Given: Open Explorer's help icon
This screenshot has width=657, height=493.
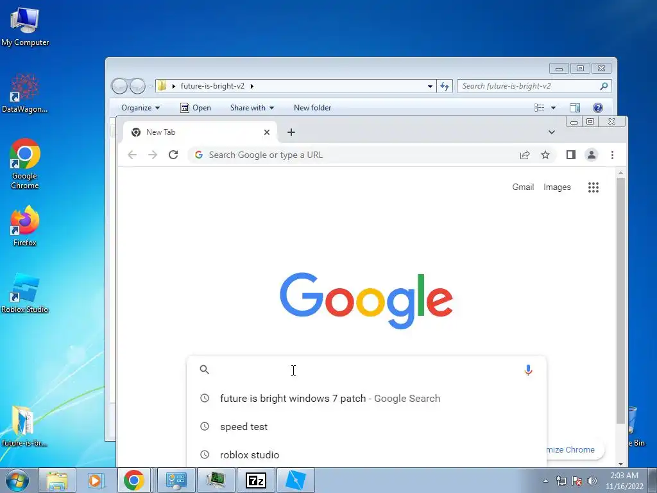Looking at the screenshot, I should [598, 108].
